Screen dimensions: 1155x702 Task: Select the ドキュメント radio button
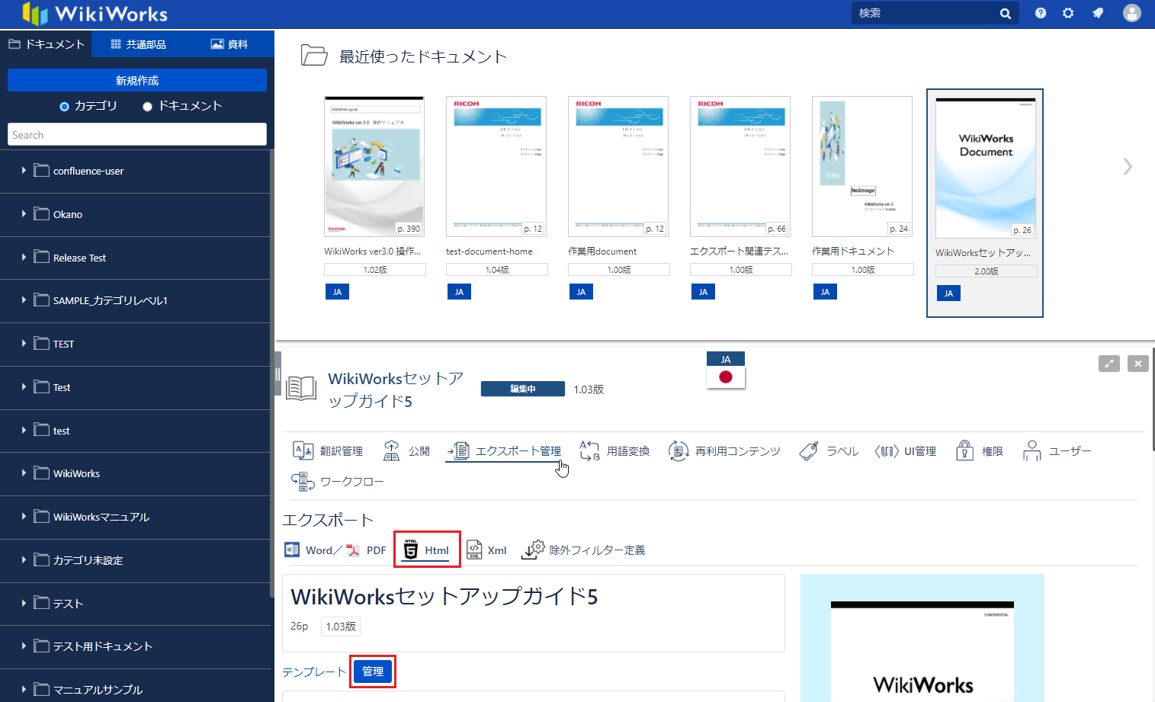tap(148, 107)
